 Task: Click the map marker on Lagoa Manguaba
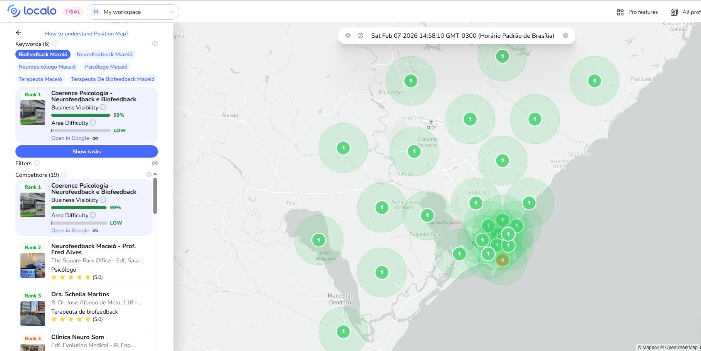tap(319, 240)
